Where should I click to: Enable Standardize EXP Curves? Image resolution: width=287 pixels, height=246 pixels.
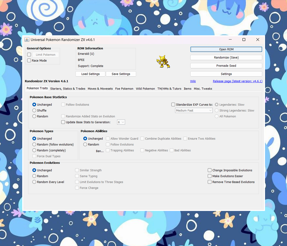tap(173, 104)
